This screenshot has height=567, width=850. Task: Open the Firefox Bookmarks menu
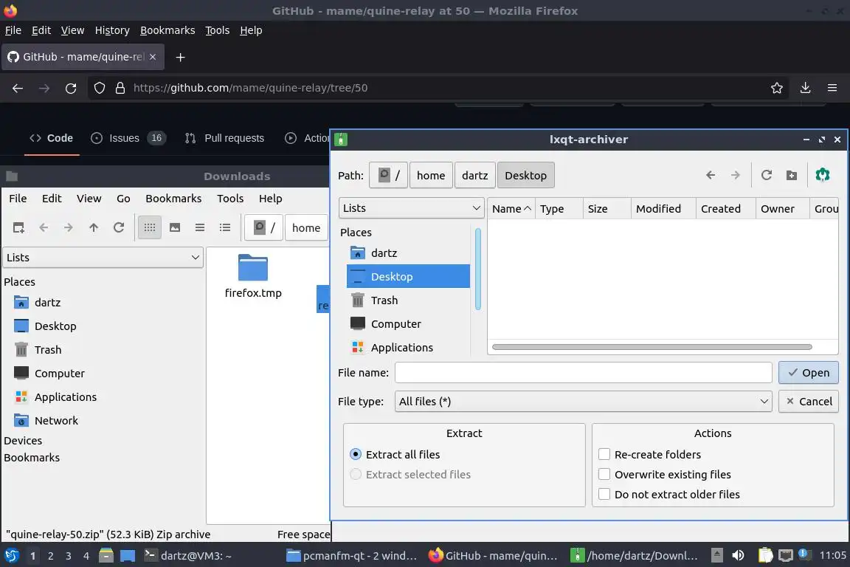pyautogui.click(x=167, y=30)
